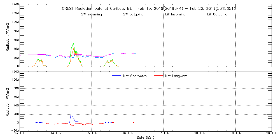Pick the 17-Feb x-axis date label
The height and width of the screenshot is (140, 280).
[164, 134]
